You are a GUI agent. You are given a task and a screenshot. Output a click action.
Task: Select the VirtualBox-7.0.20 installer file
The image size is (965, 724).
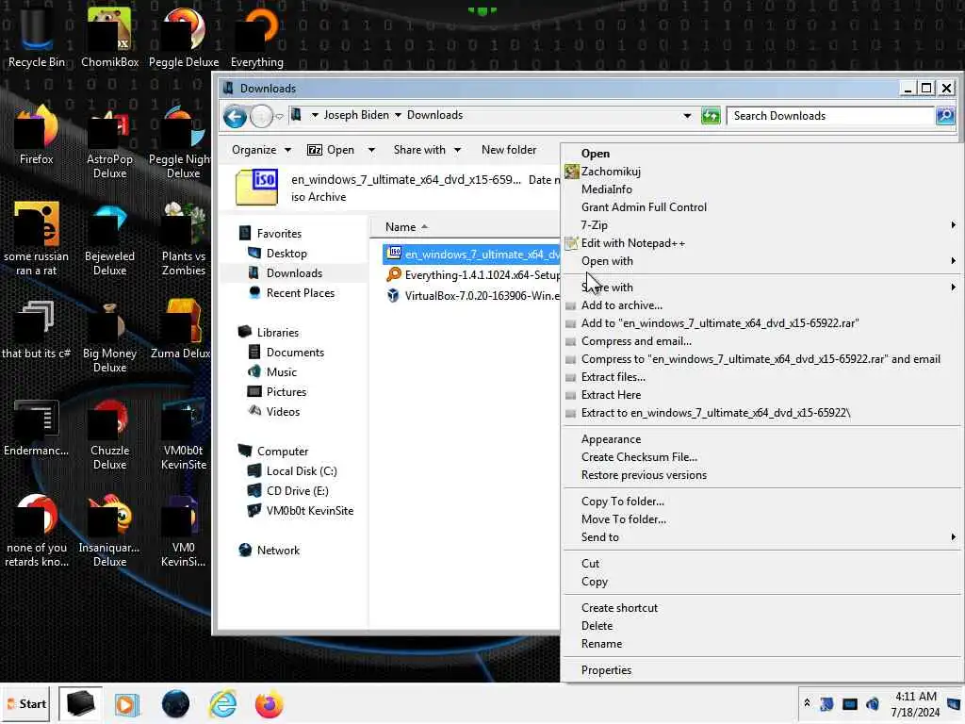click(472, 295)
